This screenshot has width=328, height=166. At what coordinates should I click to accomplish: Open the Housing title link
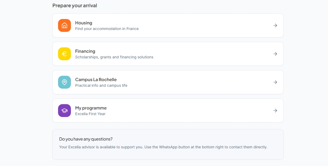coord(83,23)
